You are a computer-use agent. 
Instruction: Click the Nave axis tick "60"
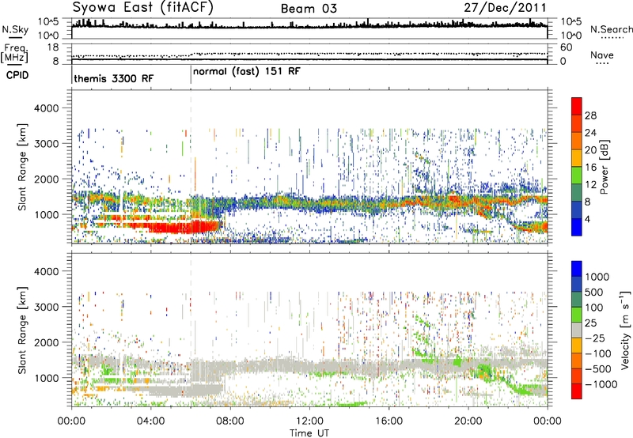coord(566,47)
